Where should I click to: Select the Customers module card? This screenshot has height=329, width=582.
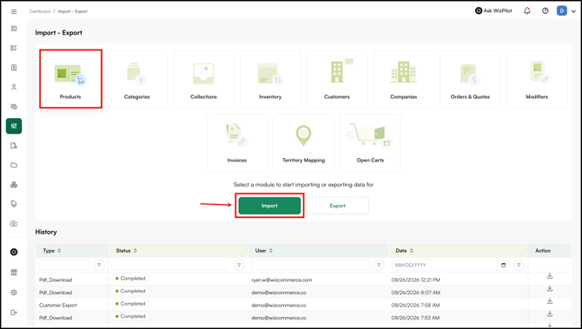tap(337, 79)
